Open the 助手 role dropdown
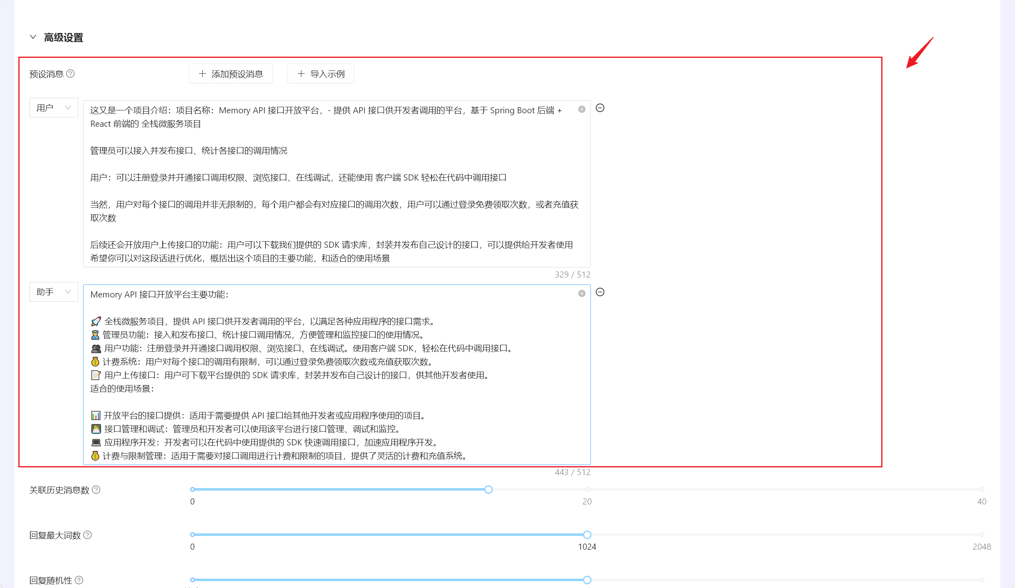Viewport: 1015px width, 588px height. [54, 292]
